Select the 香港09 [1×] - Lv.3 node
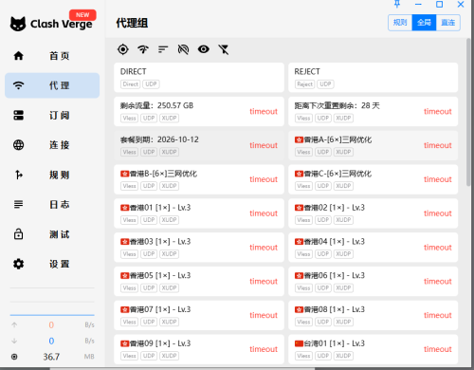 click(x=199, y=349)
